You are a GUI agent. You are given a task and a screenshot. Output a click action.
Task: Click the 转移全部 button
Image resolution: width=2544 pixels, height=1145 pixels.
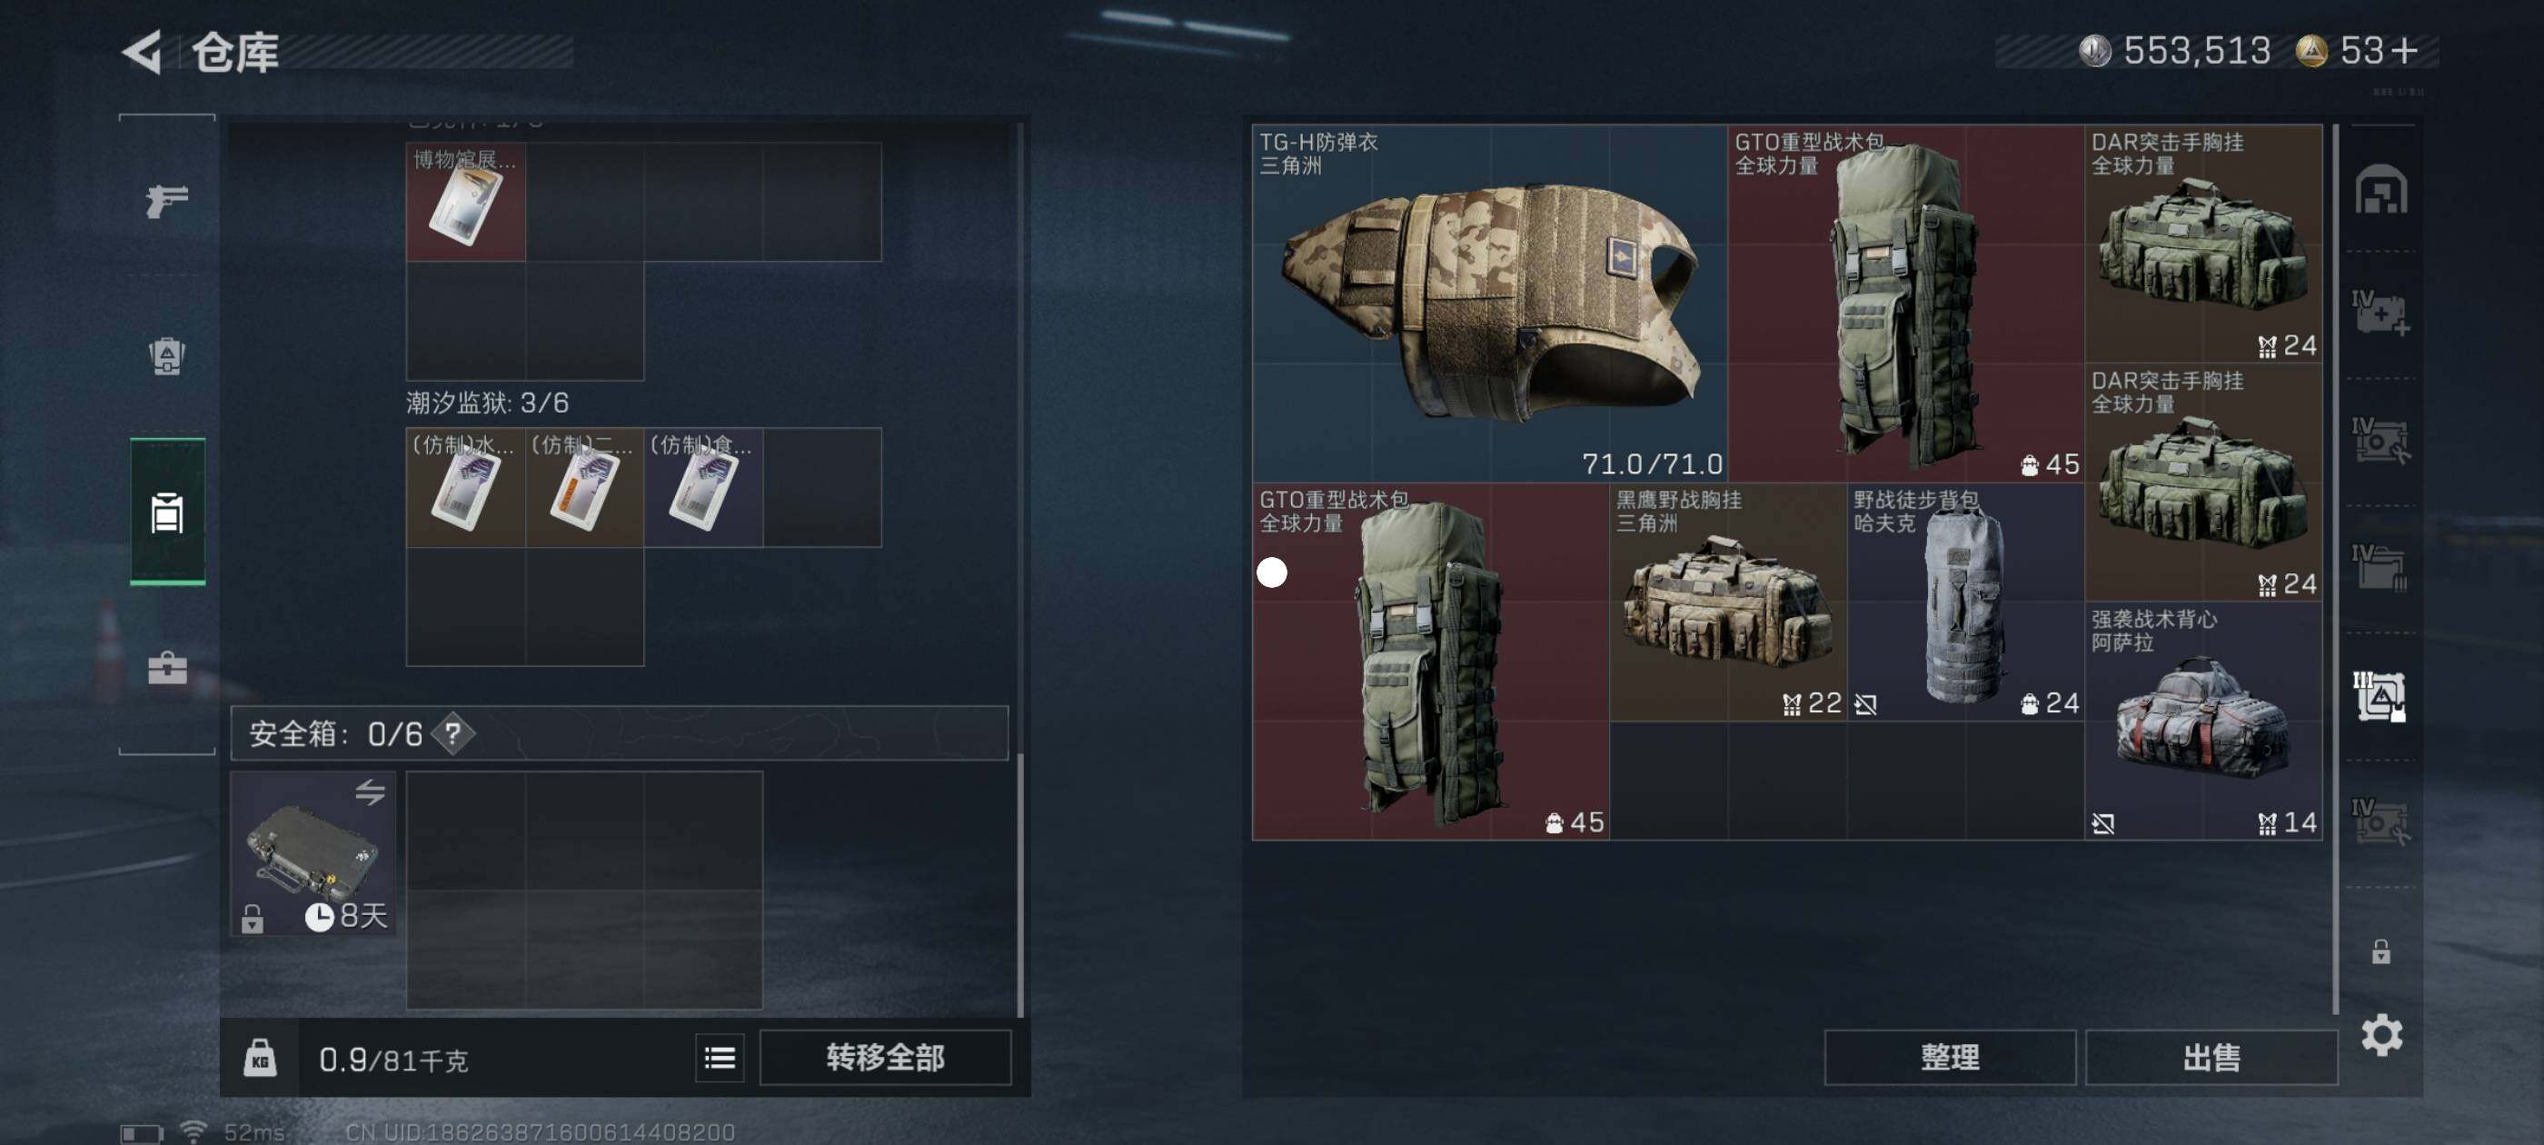coord(885,1058)
